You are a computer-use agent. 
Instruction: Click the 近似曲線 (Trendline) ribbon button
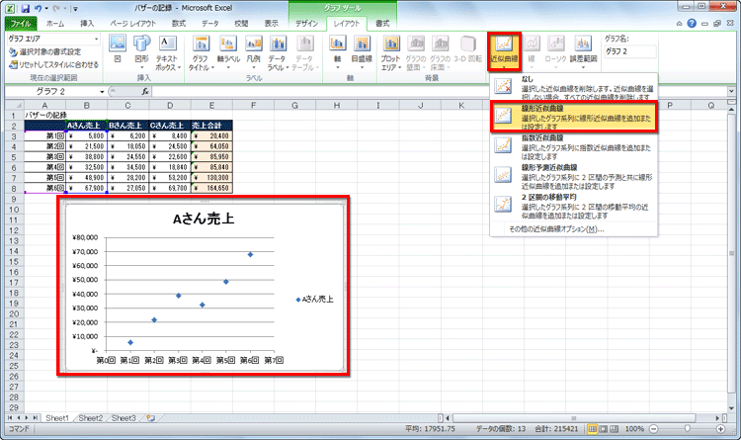(x=504, y=53)
